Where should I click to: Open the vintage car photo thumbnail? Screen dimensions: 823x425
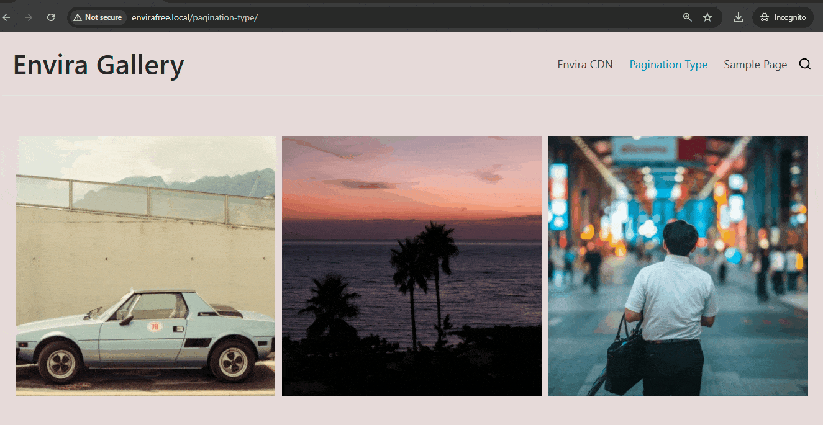point(145,266)
